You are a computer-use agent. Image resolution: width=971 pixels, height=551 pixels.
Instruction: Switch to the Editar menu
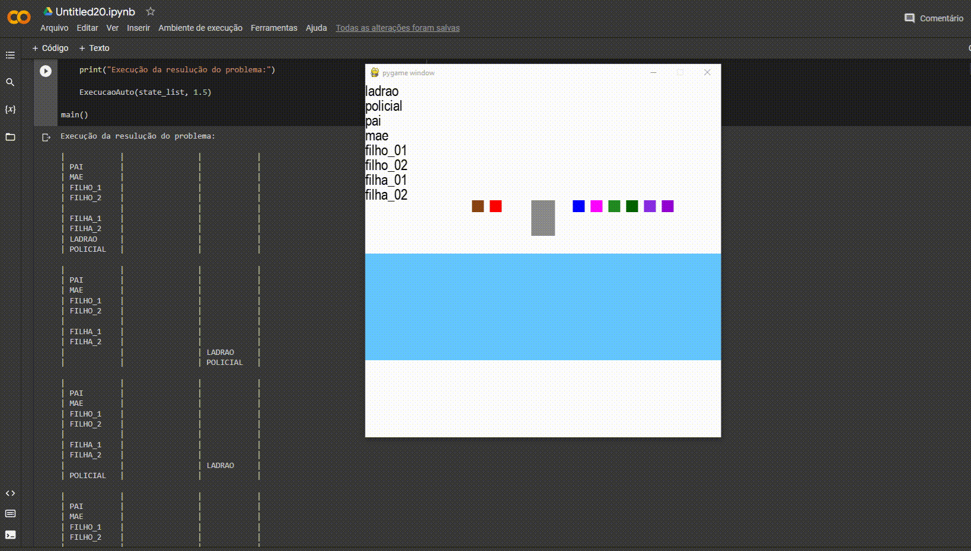(x=87, y=28)
